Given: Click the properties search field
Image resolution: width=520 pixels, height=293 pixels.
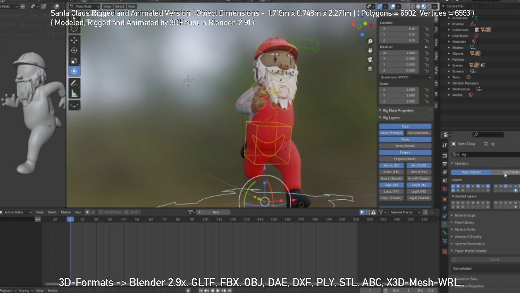Looking at the screenshot, I should coord(488,135).
